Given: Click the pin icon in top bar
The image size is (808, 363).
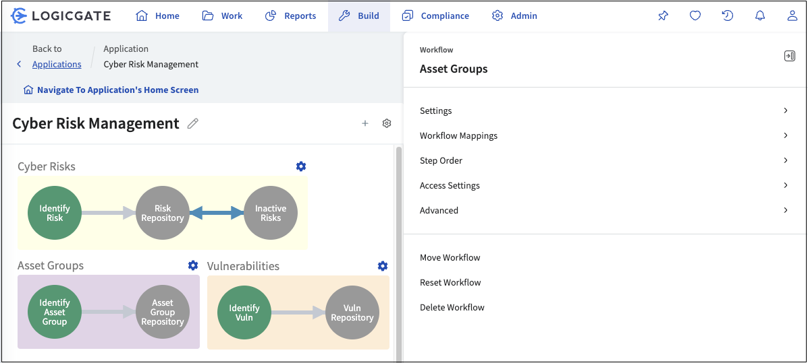Looking at the screenshot, I should click(x=663, y=16).
